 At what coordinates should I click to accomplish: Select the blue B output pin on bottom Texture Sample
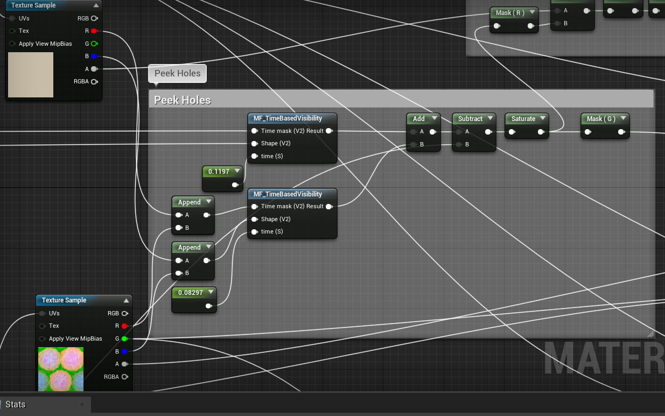124,351
